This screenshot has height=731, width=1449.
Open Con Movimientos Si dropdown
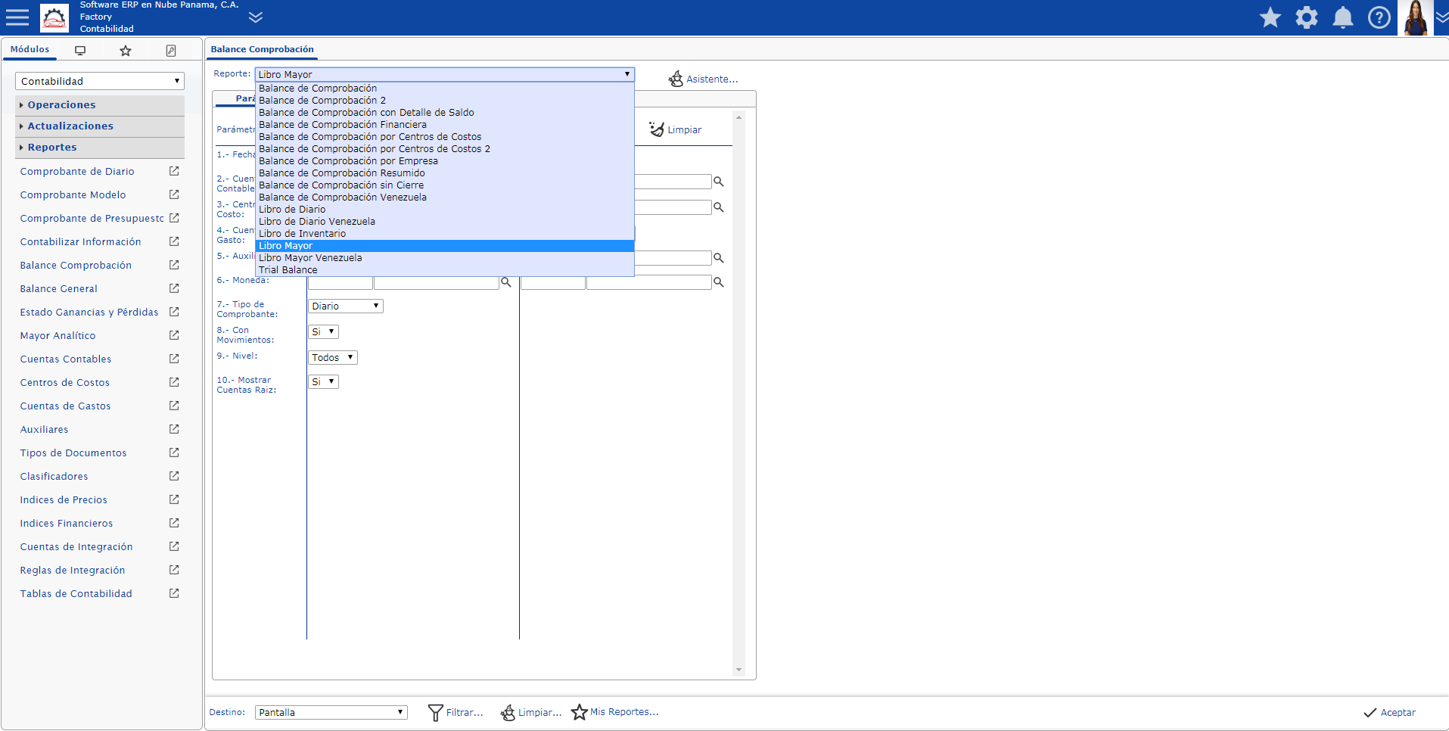click(323, 331)
